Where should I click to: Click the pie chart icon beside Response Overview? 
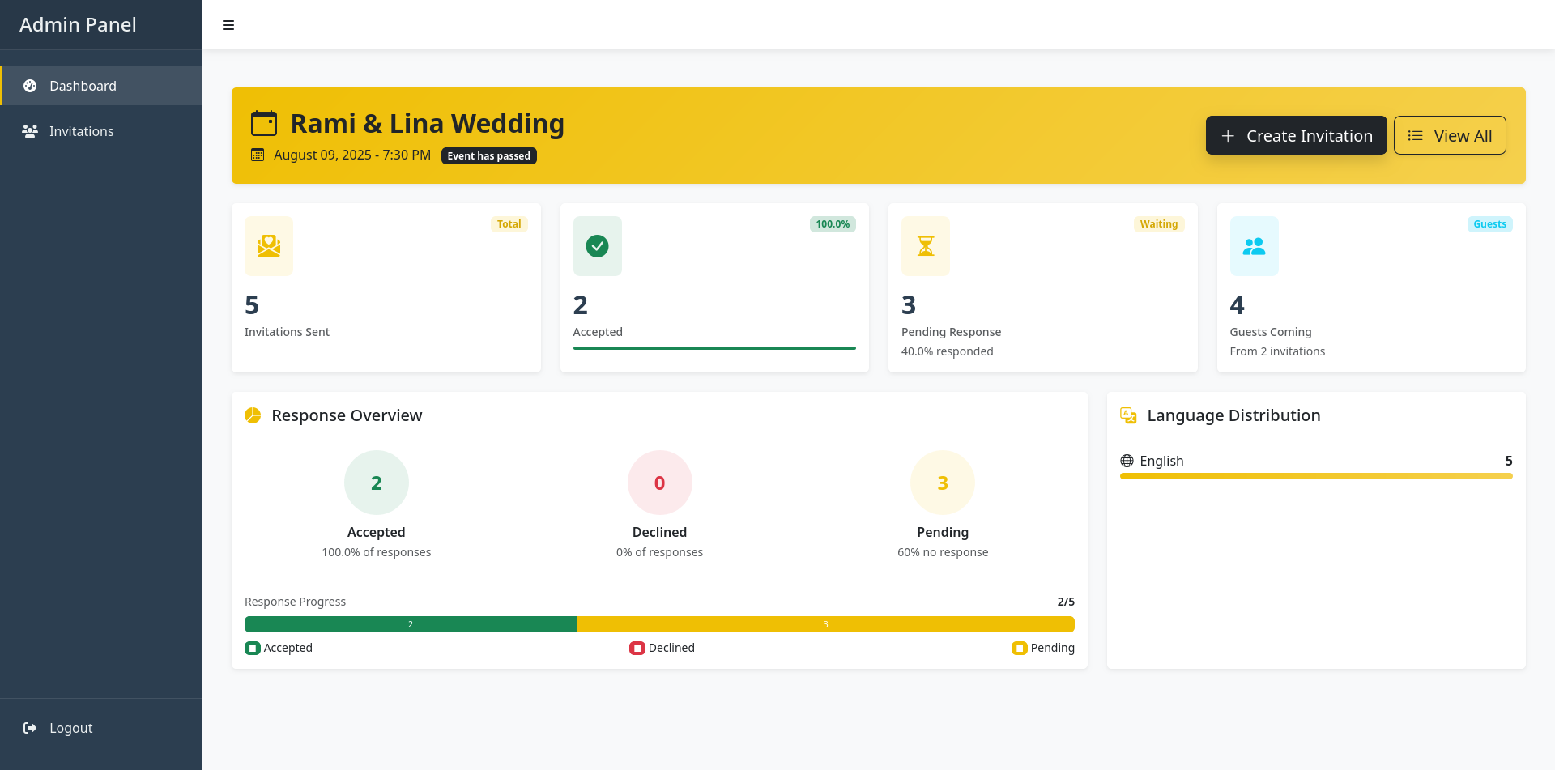click(x=252, y=415)
